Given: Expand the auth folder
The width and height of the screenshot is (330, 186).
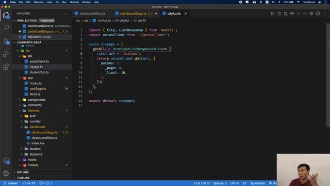Looking at the screenshot, I should [x=22, y=116].
